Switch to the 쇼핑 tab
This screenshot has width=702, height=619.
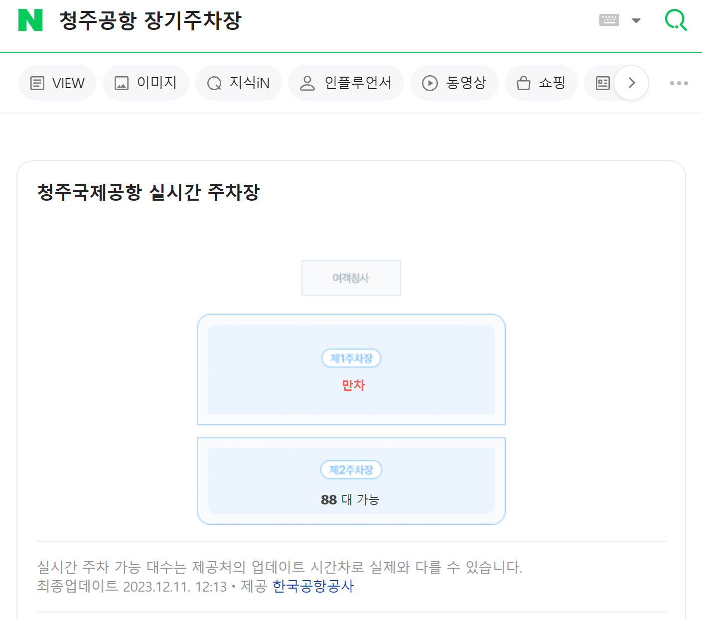[x=541, y=83]
